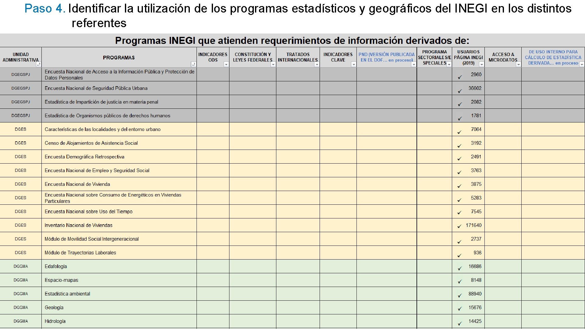The height and width of the screenshot is (329, 585).
Task: Select the user count value 36602
Action: [x=475, y=88]
